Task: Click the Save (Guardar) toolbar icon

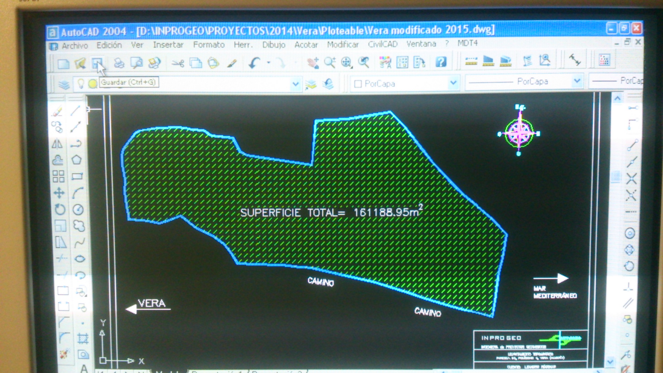Action: (97, 64)
